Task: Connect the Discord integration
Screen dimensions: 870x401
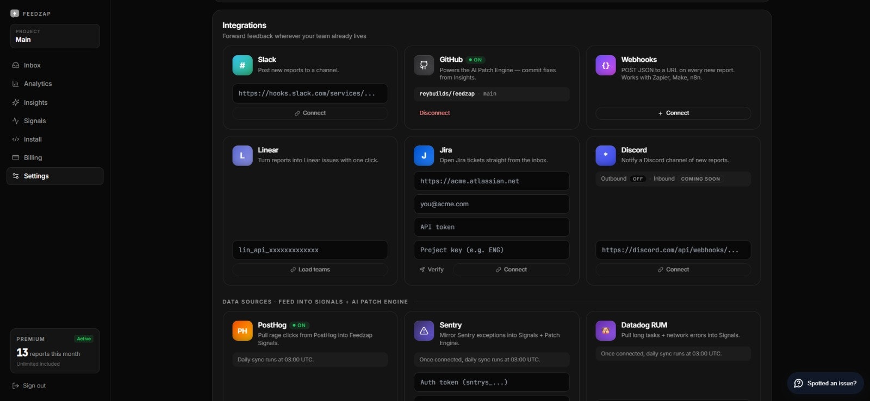Action: tap(673, 270)
